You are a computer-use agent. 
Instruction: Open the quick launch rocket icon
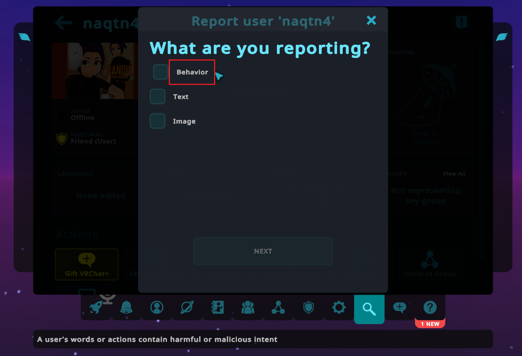[96, 307]
